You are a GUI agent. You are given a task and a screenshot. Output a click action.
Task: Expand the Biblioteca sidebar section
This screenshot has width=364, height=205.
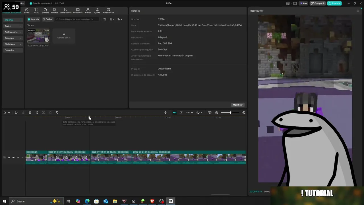(x=13, y=44)
